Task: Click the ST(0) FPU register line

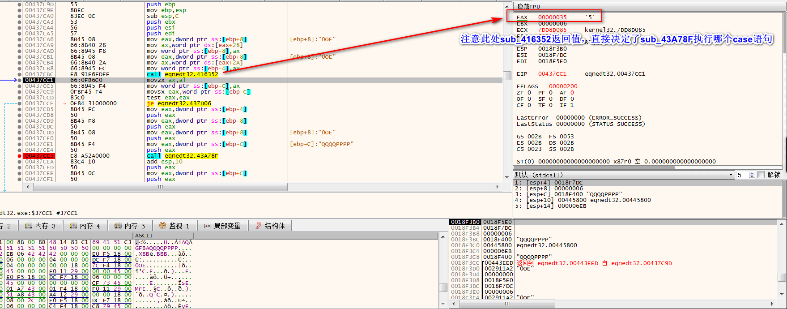Action: [616, 162]
